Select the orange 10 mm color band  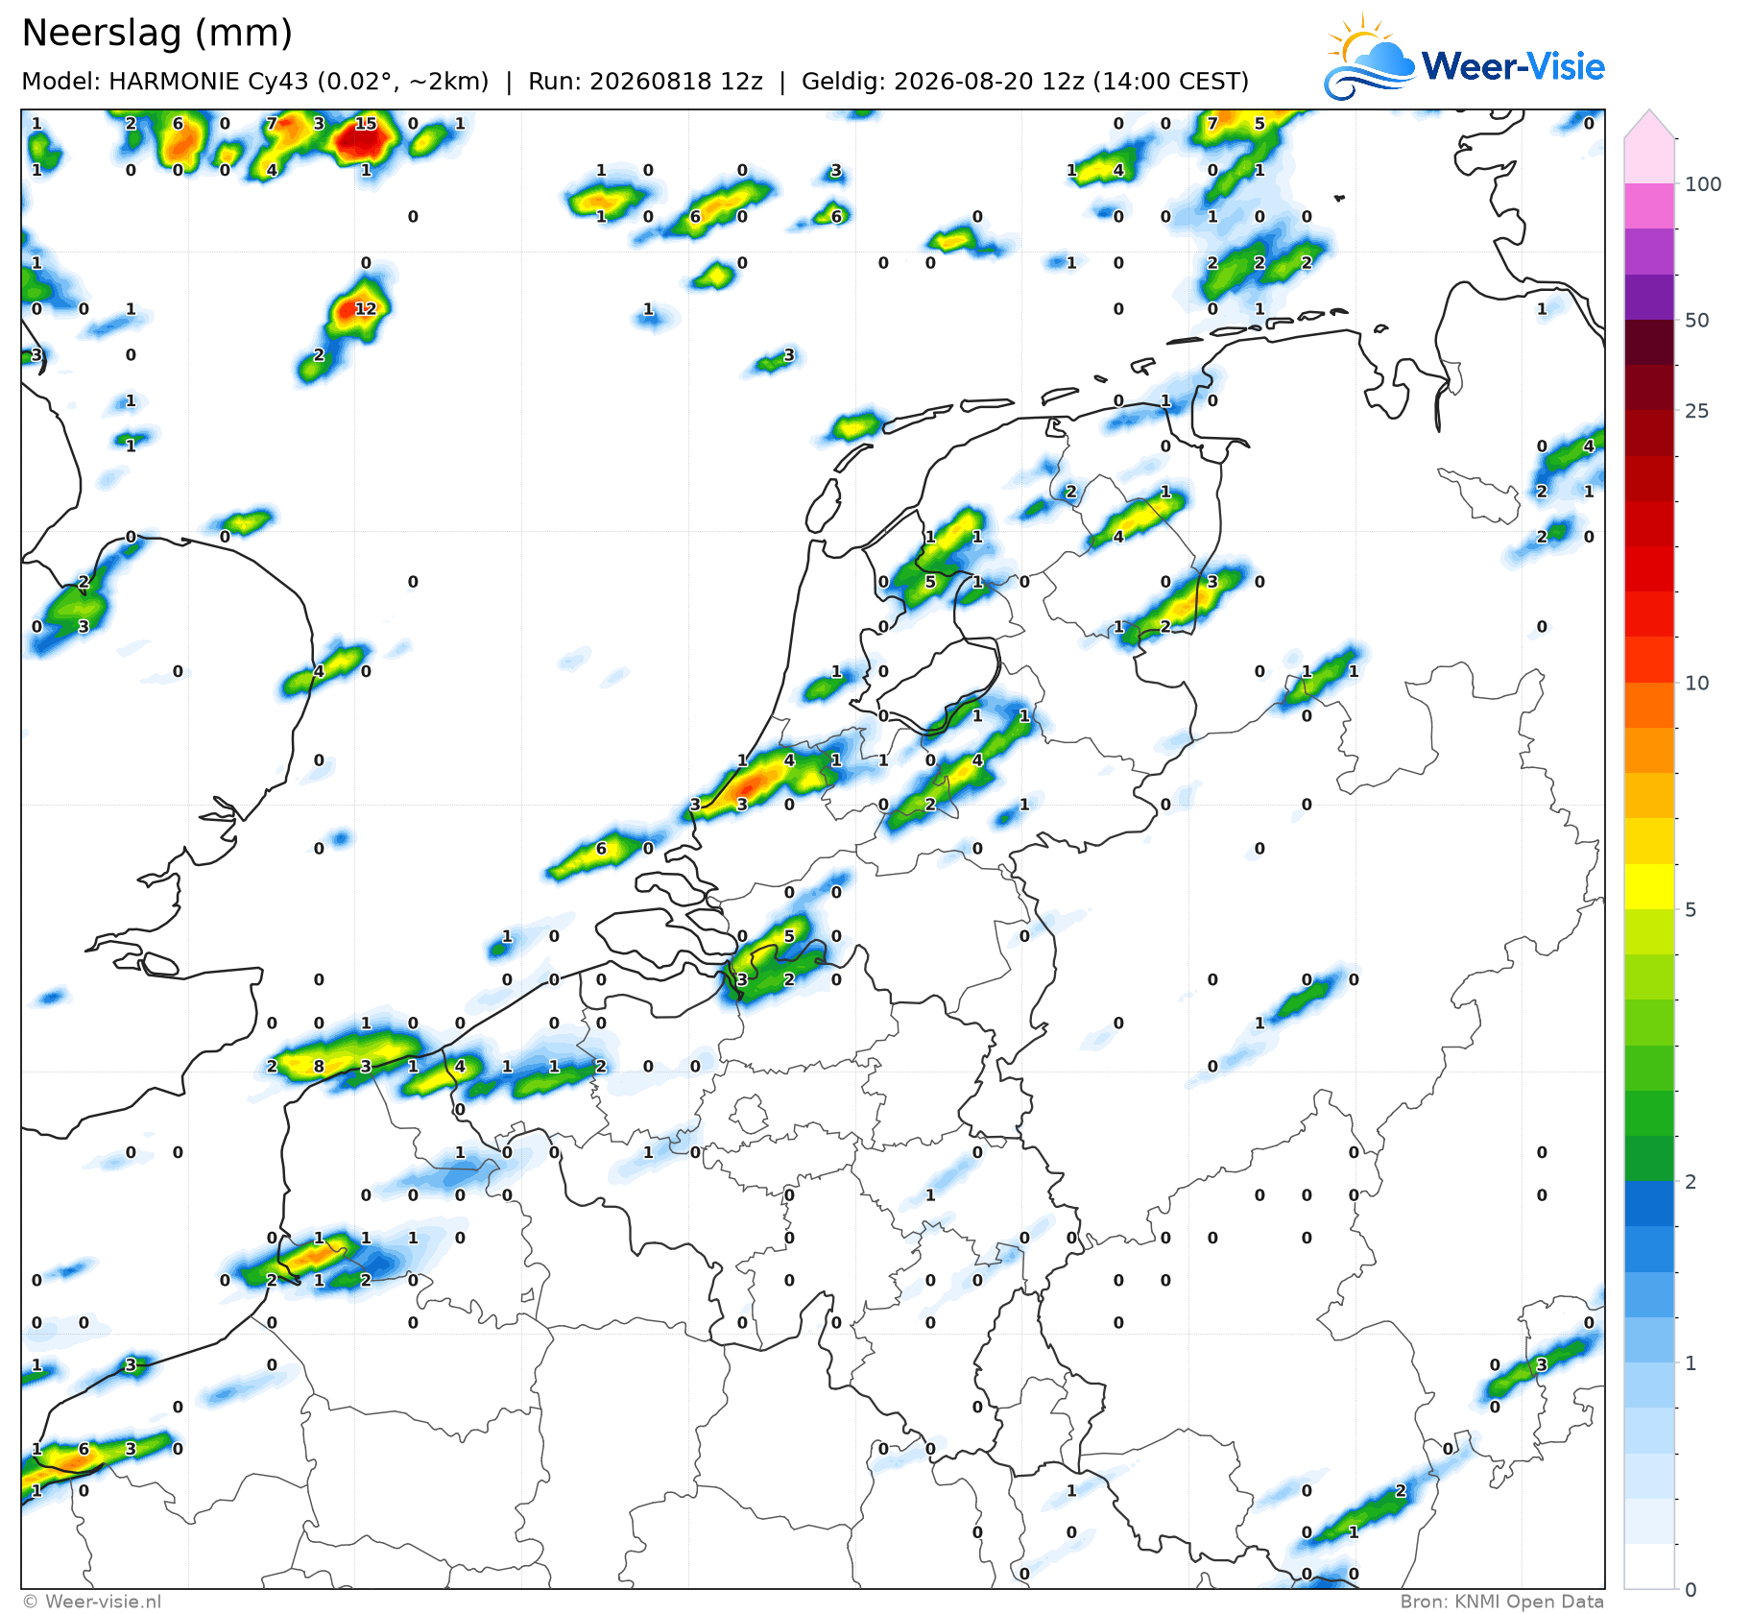[1649, 705]
